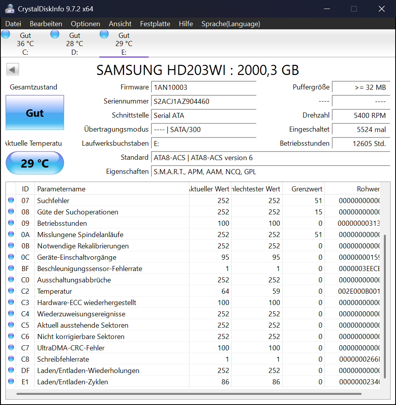Switch to the C: drive tab label
The width and height of the screenshot is (396, 405).
[x=25, y=52]
